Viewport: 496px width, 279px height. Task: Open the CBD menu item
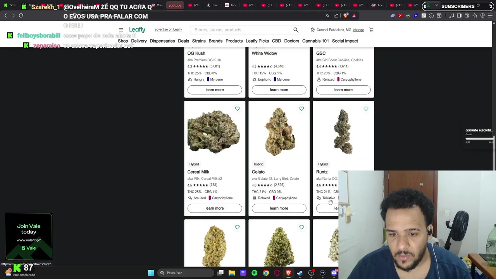pyautogui.click(x=276, y=41)
